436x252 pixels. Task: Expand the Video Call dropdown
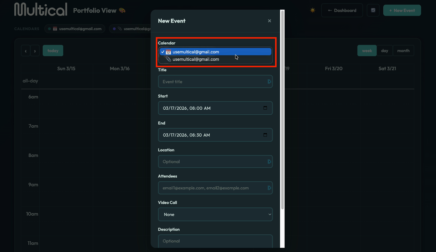tap(215, 214)
